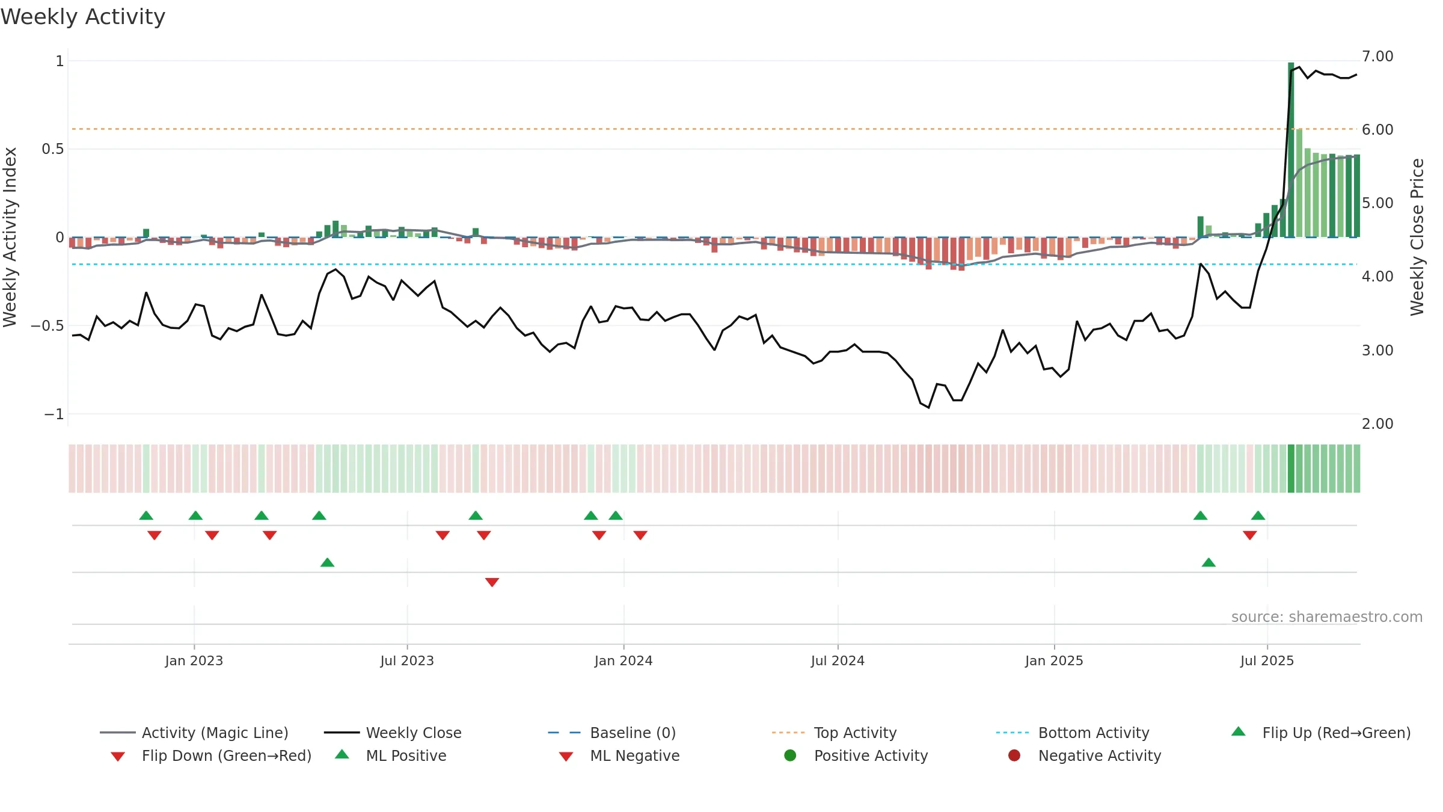Click Negative Activity legend label
The width and height of the screenshot is (1443, 812).
[x=1100, y=755]
